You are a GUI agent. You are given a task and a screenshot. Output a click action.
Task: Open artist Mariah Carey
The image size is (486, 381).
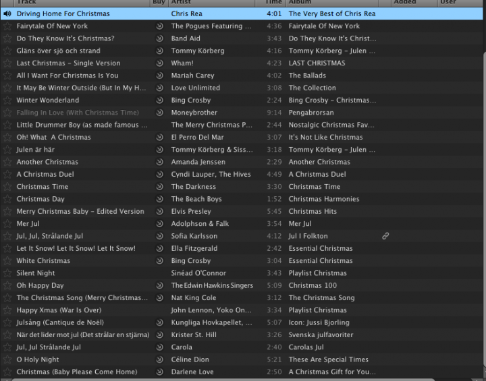click(x=192, y=76)
